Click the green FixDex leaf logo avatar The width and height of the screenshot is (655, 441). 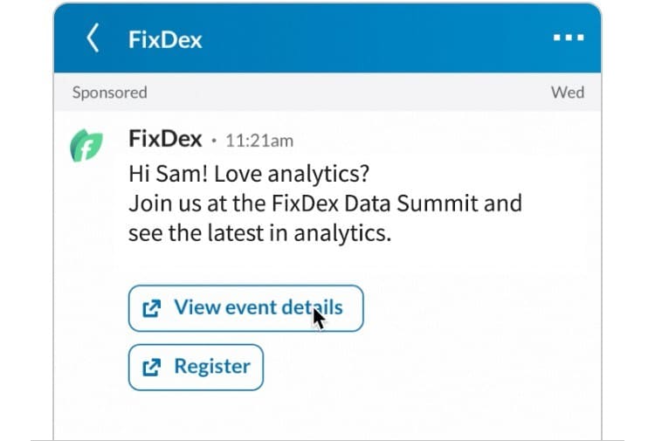pyautogui.click(x=86, y=145)
